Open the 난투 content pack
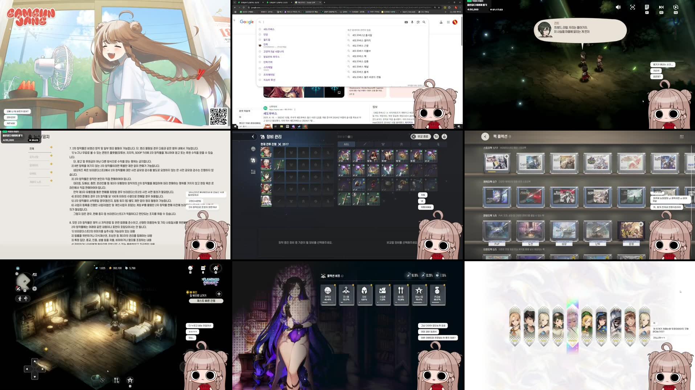This screenshot has height=390, width=695. (x=597, y=233)
